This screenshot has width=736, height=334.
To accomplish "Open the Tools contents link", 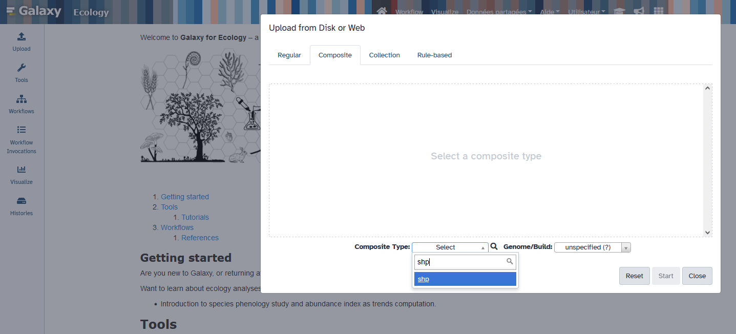I will tap(169, 207).
